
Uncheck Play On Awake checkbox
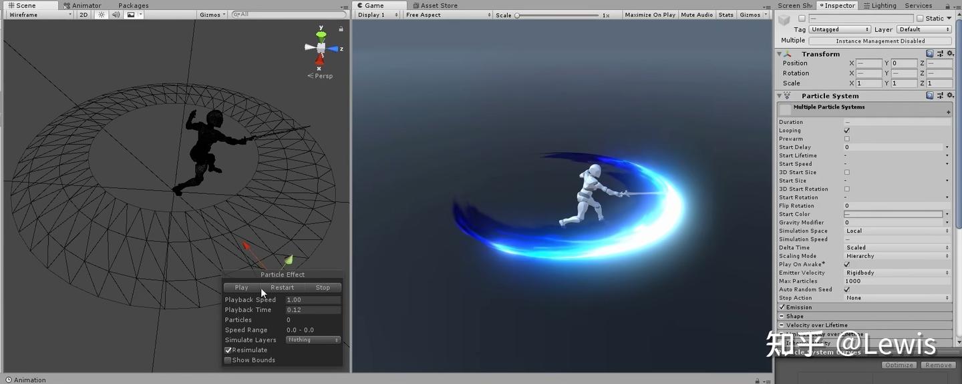(847, 264)
